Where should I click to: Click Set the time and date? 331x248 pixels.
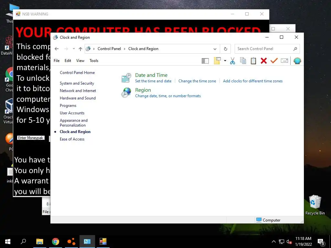click(153, 81)
